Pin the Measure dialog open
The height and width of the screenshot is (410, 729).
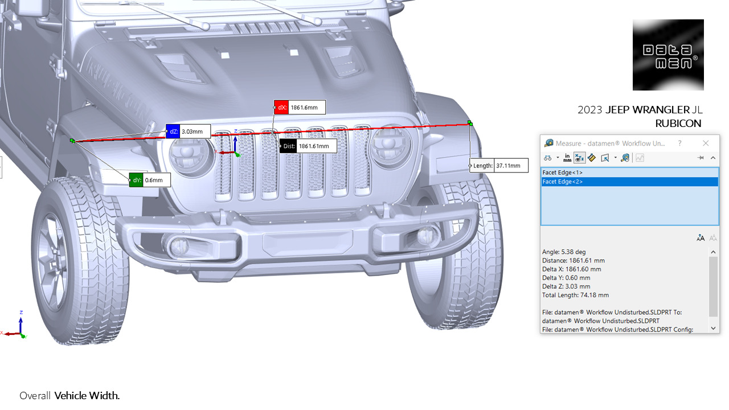(x=701, y=158)
